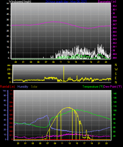Select "130" on the green temperature axis

point(115,98)
